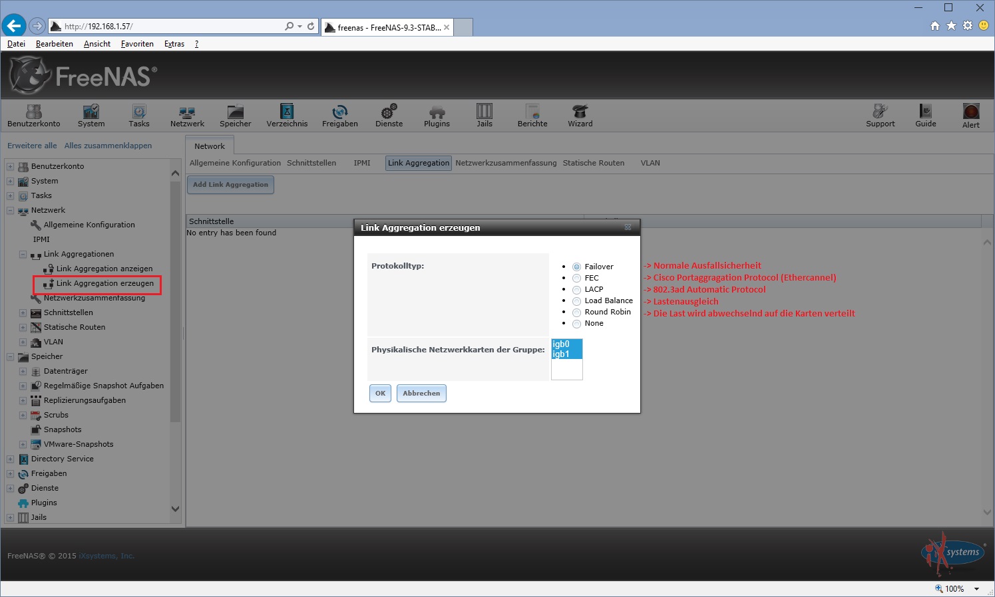This screenshot has width=995, height=597.
Task: Open Snapshots tree item
Action: (x=63, y=429)
